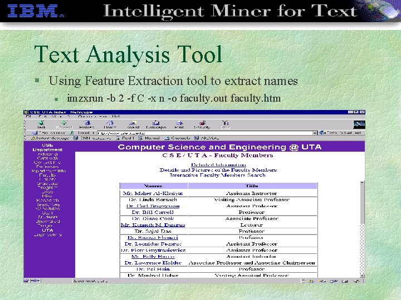Open Dr. Ramez Elmasri's link
The width and height of the screenshot is (401, 300).
(x=153, y=238)
